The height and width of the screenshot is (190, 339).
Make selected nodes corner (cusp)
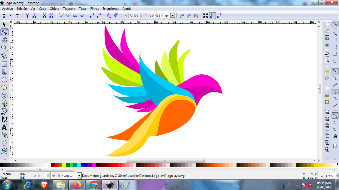[x=61, y=16]
